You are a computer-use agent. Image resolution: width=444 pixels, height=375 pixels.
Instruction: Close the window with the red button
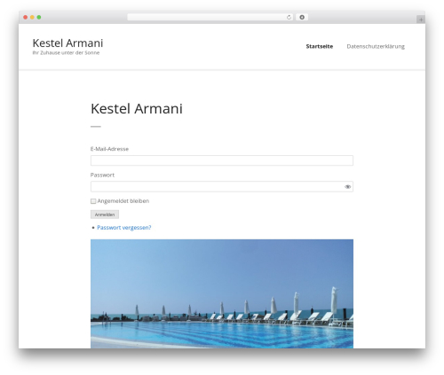click(26, 17)
